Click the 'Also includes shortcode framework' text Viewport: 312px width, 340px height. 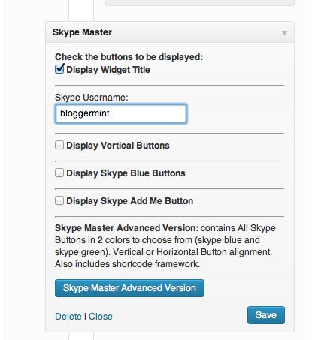coord(127,264)
